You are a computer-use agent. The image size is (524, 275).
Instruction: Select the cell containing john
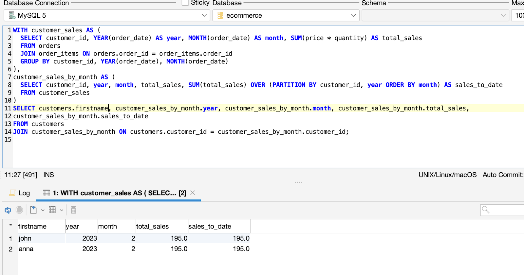click(x=42, y=238)
